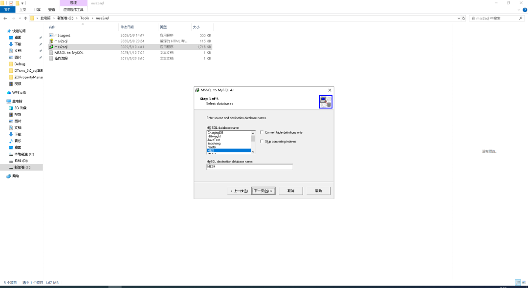Open 本地磁盘 (C:) drive
Image resolution: width=528 pixels, height=288 pixels.
pyautogui.click(x=24, y=154)
